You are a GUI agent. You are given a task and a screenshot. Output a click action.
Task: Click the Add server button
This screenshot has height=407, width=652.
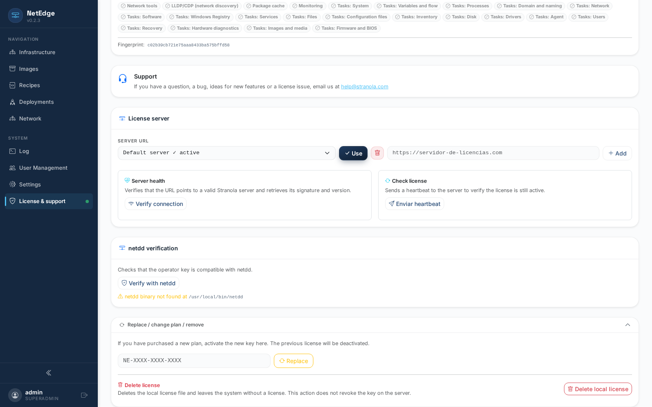(617, 153)
